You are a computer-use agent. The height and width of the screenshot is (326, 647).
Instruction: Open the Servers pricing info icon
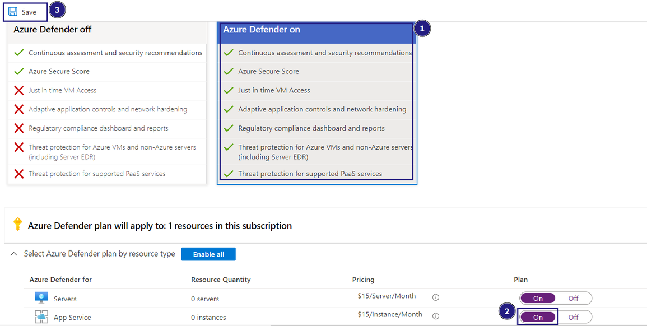(x=435, y=297)
